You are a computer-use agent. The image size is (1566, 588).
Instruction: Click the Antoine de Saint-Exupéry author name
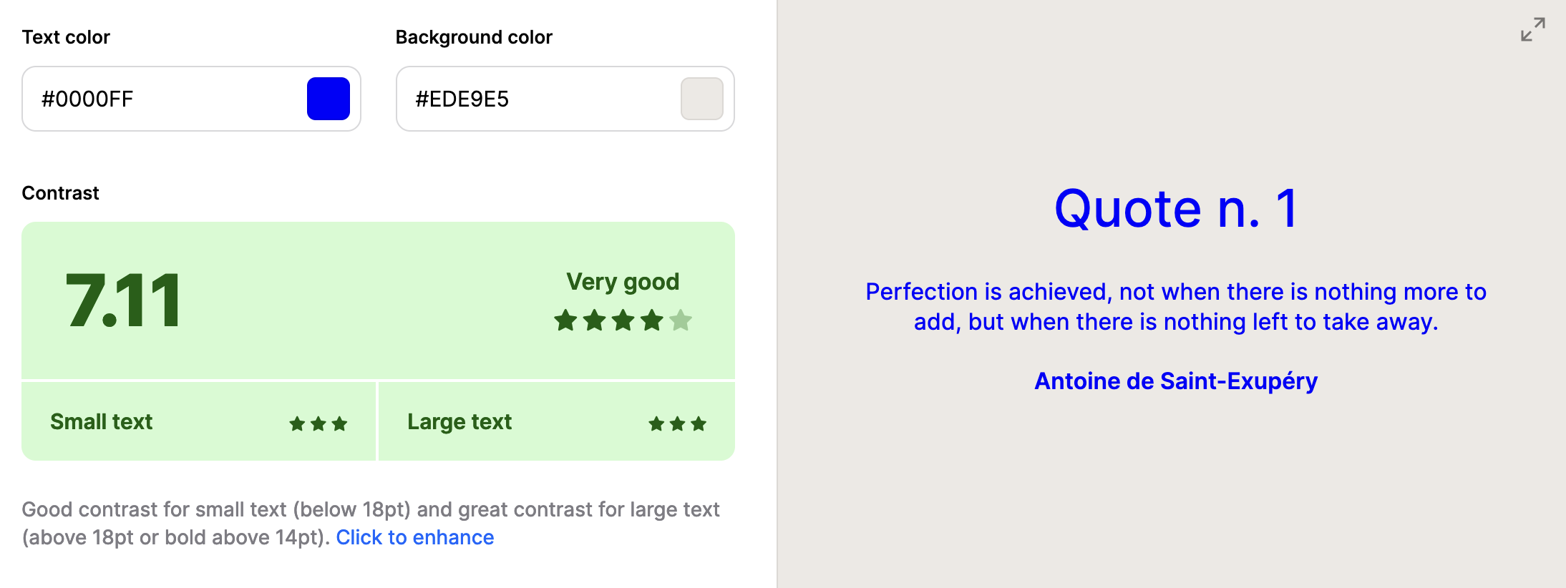[1176, 381]
